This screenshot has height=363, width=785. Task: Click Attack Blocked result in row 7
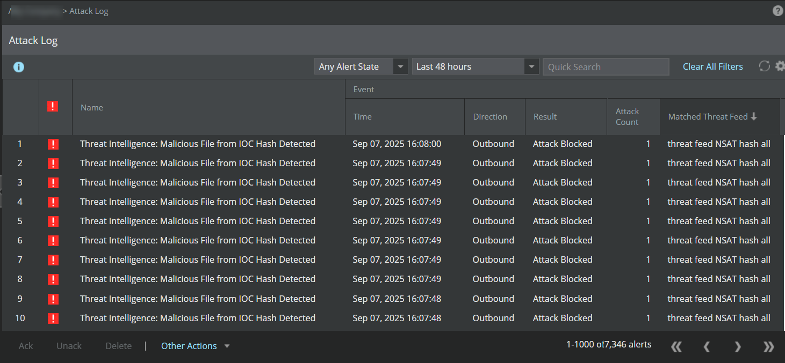563,260
